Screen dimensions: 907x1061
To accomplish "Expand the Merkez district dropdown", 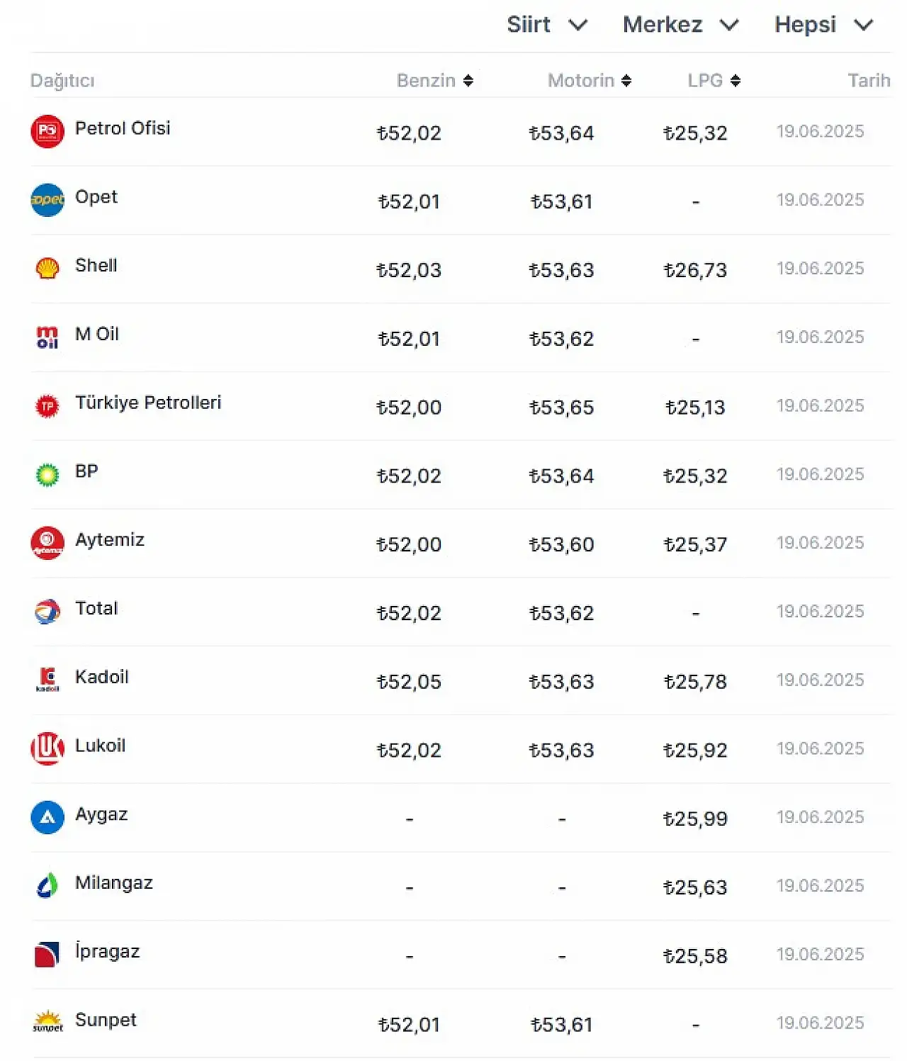I will [x=680, y=25].
